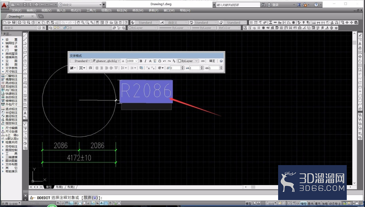Click 尺寸编辑 in the left panel
The height and width of the screenshot is (207, 365).
11,128
